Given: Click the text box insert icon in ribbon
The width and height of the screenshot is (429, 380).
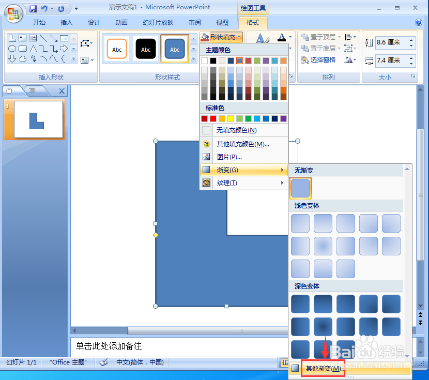Looking at the screenshot, I should click(x=85, y=60).
